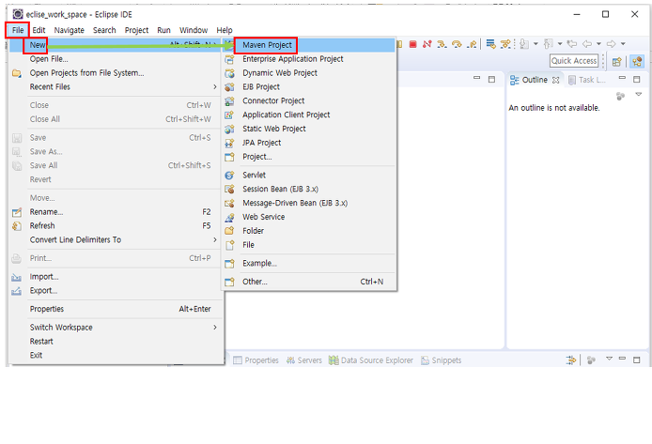Screen dimensions: 652x444
Task: Click the Disconnect debug icon
Action: pos(427,44)
